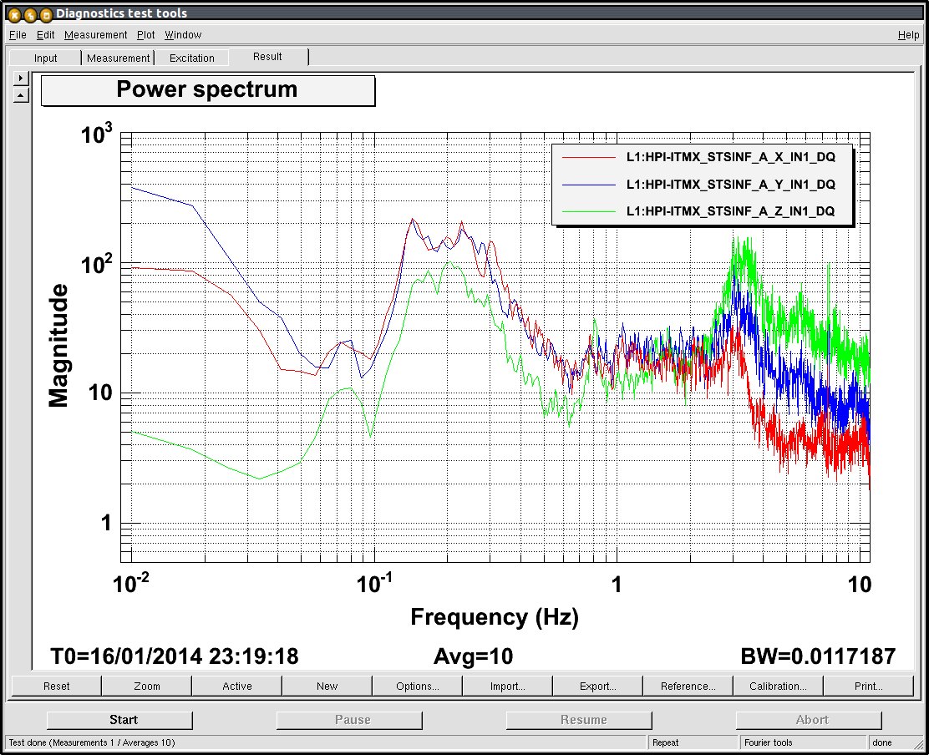Screen dimensions: 929x755
Task: Click the blue legend line for STSINF_A_Y
Action: 589,185
